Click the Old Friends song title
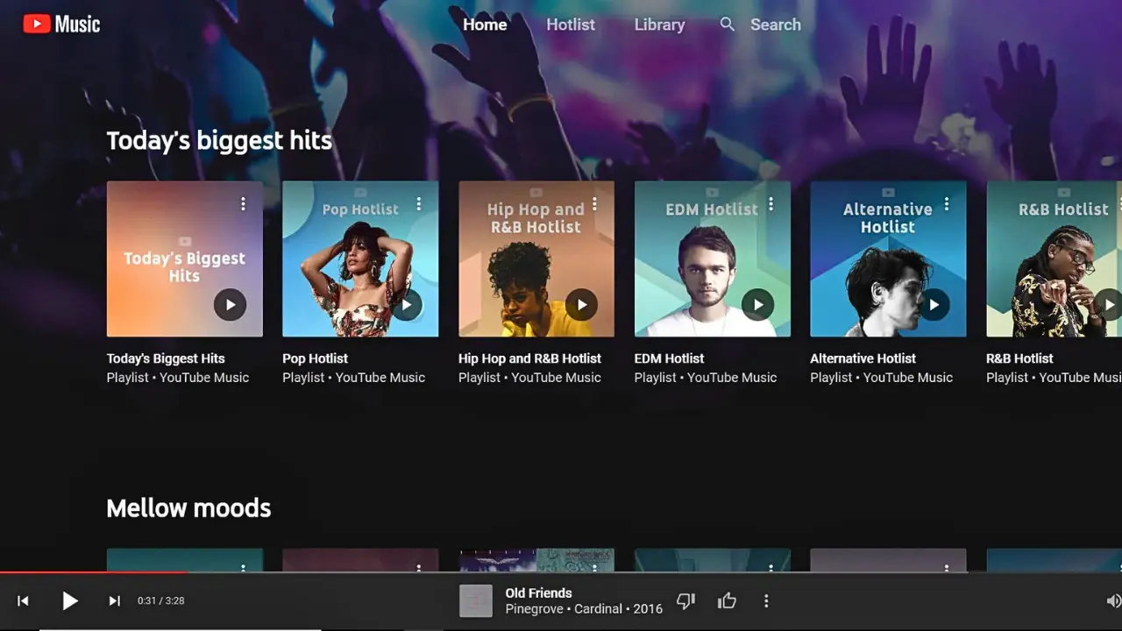The image size is (1122, 631). (538, 593)
